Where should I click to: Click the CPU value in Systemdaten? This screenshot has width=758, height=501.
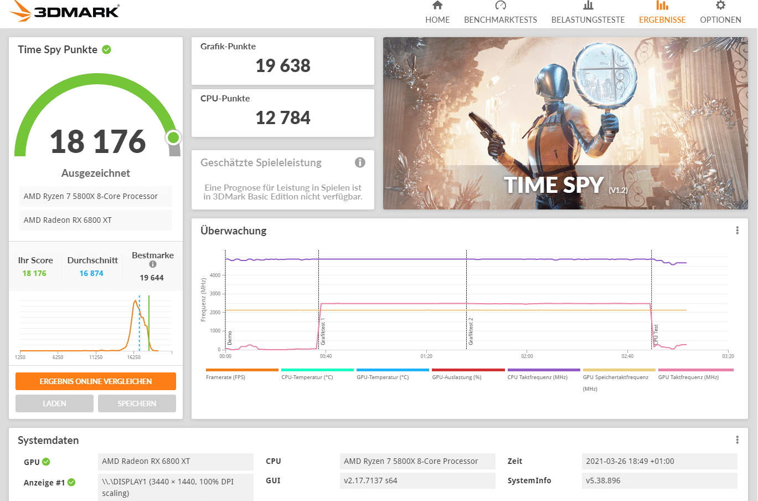coord(417,462)
